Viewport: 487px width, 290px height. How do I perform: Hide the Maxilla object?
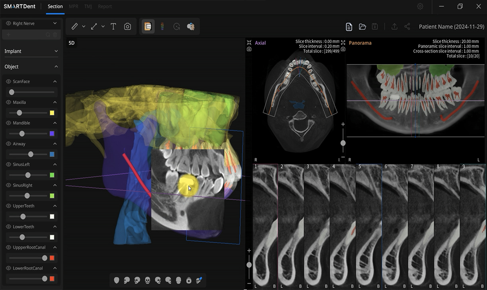(x=8, y=102)
